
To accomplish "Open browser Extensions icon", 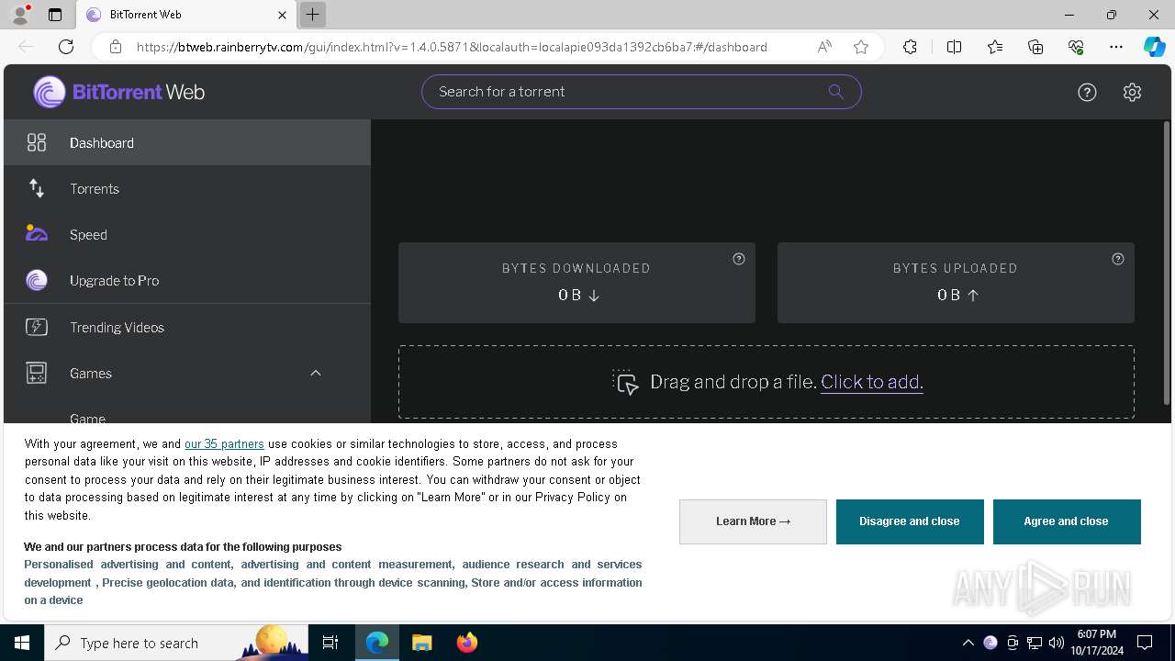I will [x=910, y=47].
